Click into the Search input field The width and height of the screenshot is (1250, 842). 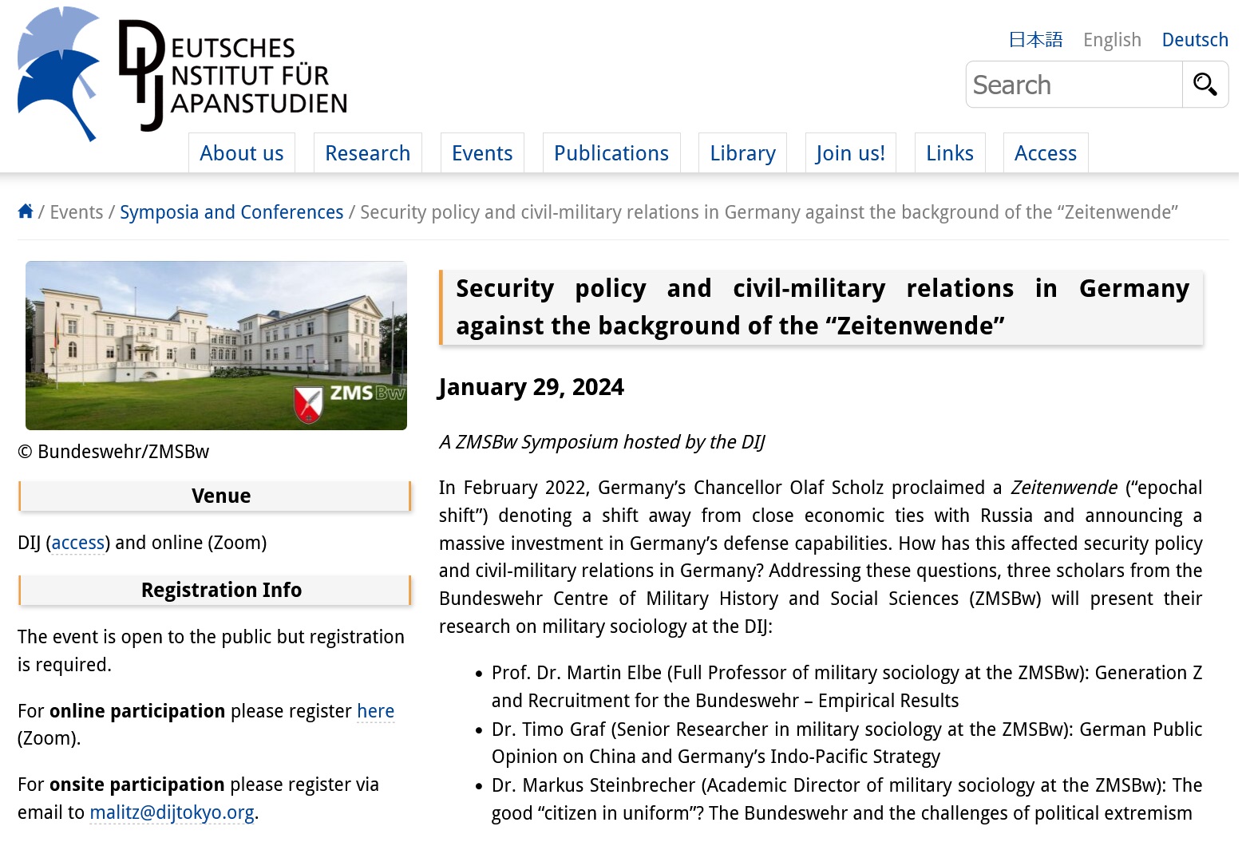click(x=1074, y=85)
